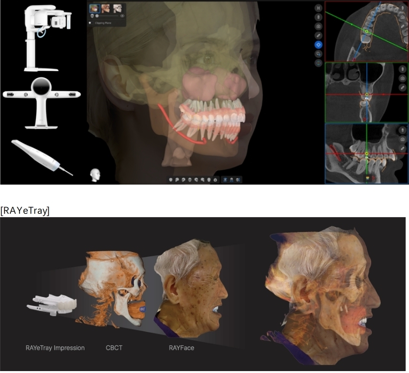
Task: Click the opacity slider handle in render panel
Action: pos(97,16)
